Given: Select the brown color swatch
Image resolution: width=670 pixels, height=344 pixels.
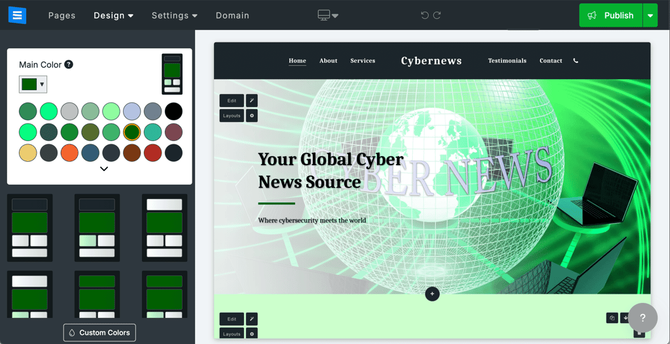Looking at the screenshot, I should click(x=132, y=153).
